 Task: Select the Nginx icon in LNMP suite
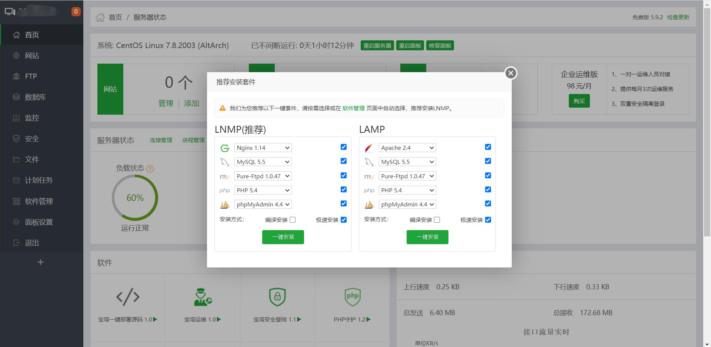pyautogui.click(x=225, y=147)
